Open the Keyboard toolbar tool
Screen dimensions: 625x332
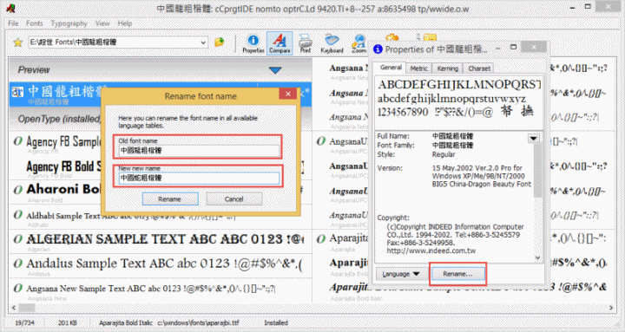point(332,44)
